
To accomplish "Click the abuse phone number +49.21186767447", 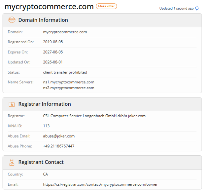I will coord(59,146).
